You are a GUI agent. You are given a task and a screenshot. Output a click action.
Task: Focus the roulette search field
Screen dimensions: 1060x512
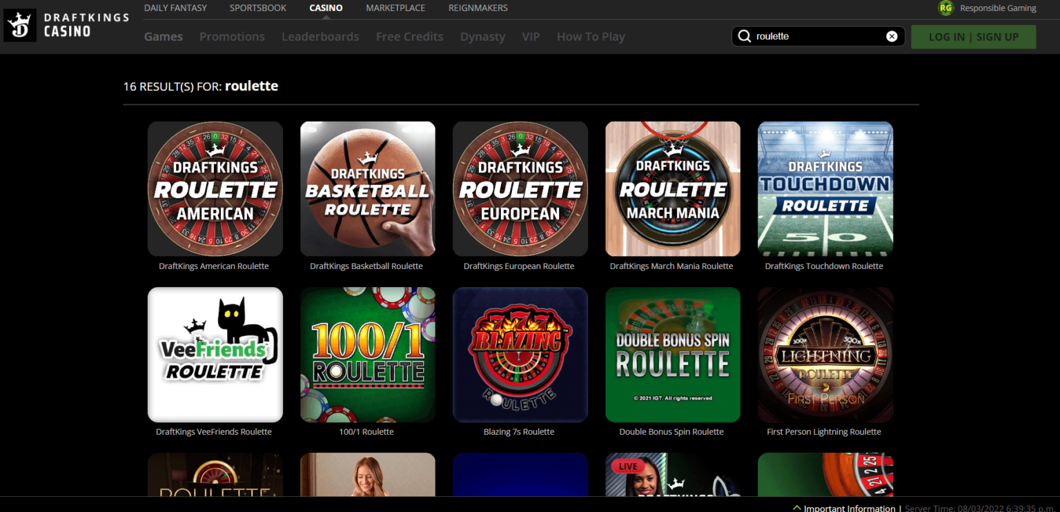818,37
